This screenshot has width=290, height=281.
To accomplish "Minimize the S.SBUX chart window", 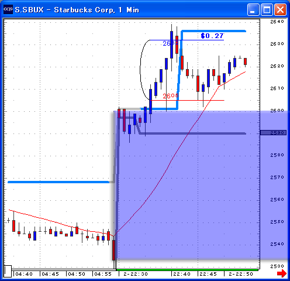I will click(x=253, y=9).
